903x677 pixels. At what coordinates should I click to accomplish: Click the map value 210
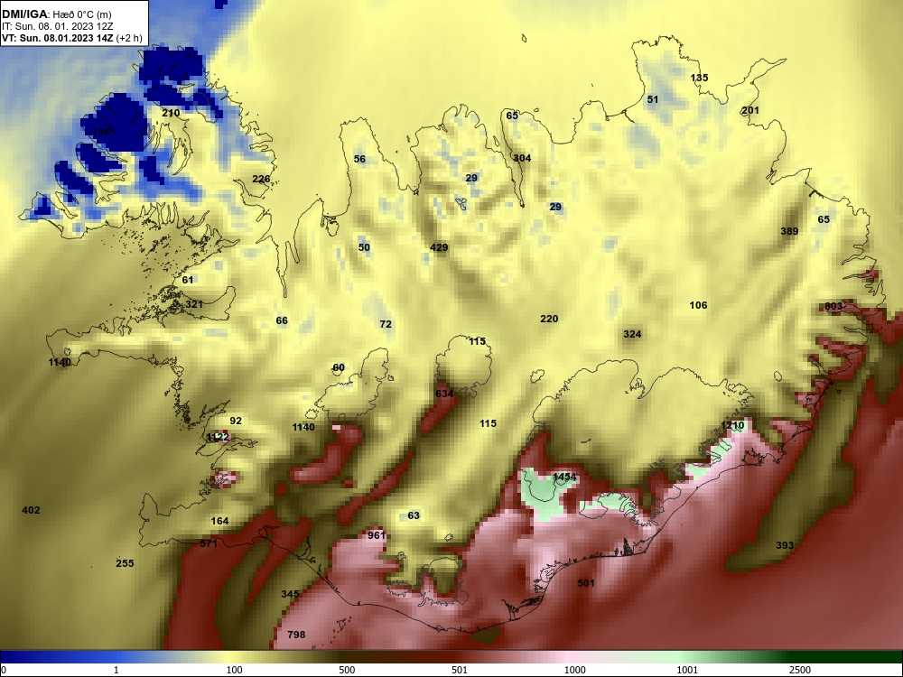(171, 113)
